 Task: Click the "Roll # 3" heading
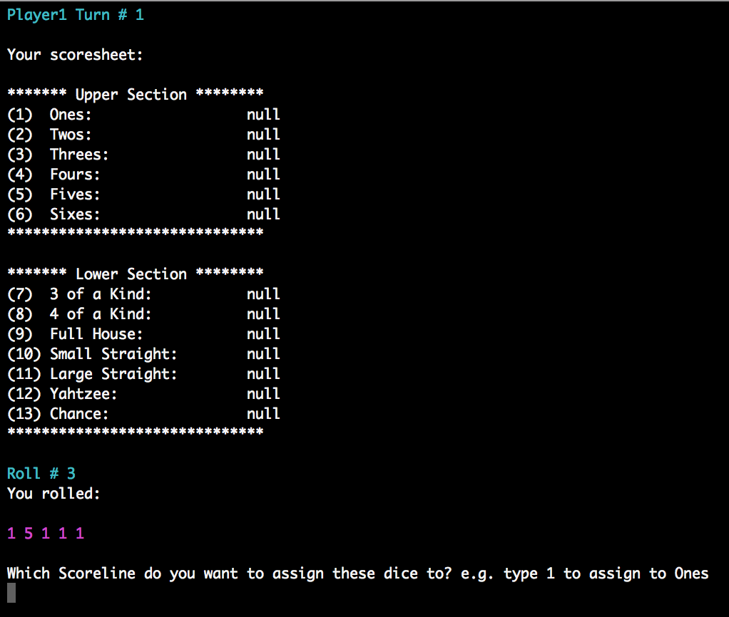[41, 473]
